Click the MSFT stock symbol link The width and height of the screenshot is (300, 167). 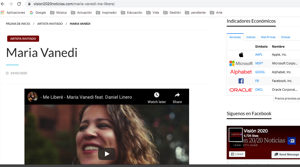[x=259, y=63]
